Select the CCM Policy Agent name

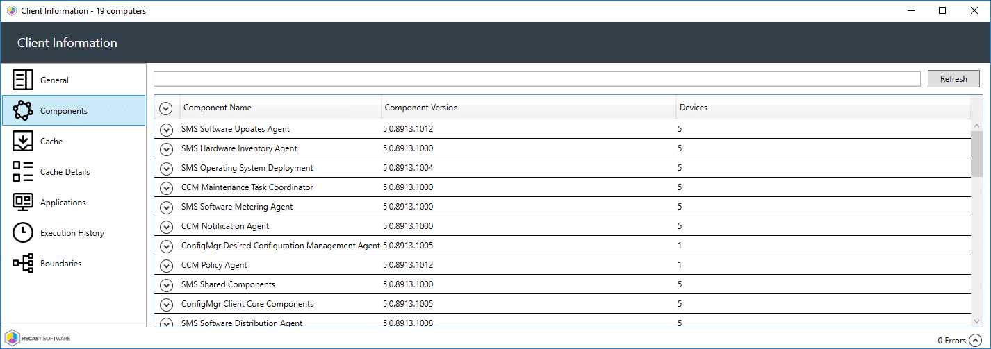click(214, 265)
